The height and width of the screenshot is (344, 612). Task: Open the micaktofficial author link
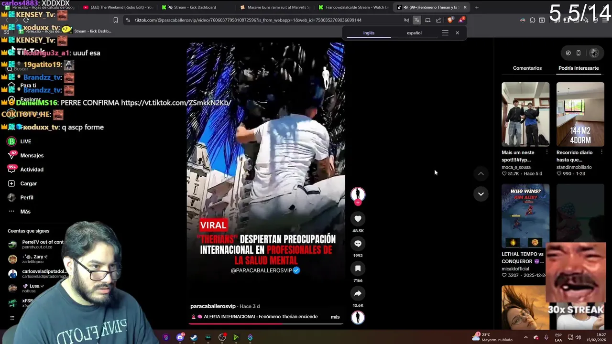[x=515, y=269]
